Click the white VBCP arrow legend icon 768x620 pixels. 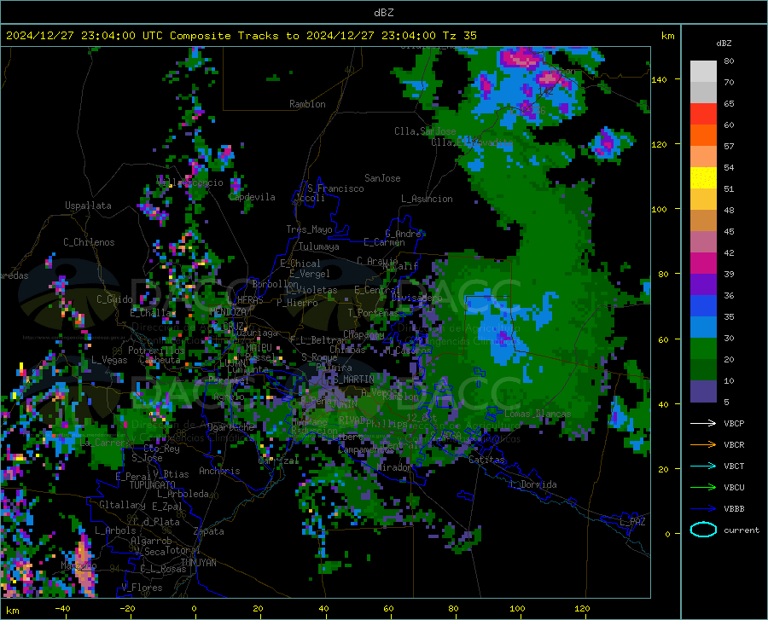tap(703, 423)
